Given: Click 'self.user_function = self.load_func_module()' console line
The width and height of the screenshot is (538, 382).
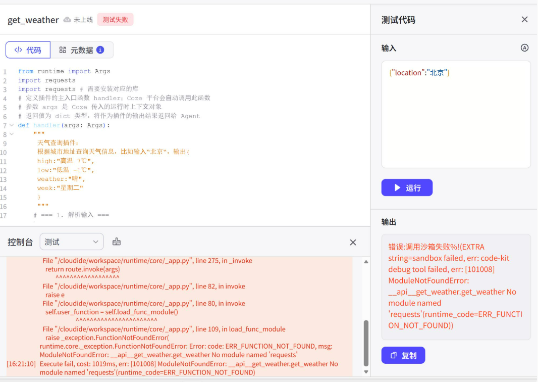Looking at the screenshot, I should pyautogui.click(x=112, y=312).
